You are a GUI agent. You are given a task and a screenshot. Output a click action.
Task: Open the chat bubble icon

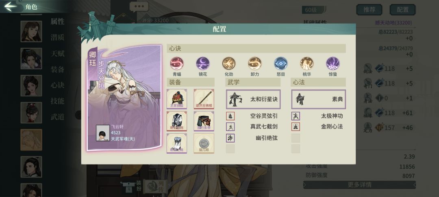(139, 7)
